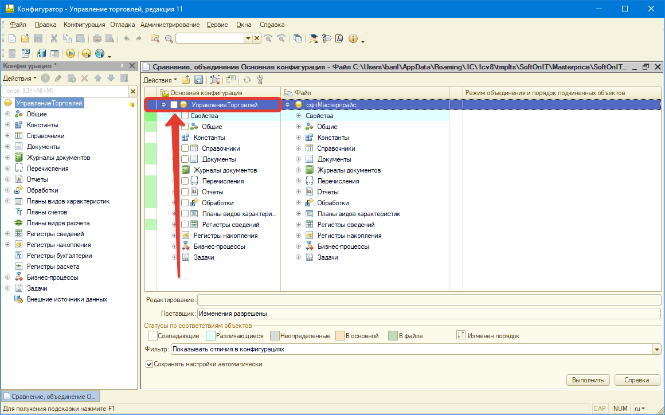The image size is (665, 415).
Task: Click the magnifier search icon in toolbar
Action: click(169, 38)
